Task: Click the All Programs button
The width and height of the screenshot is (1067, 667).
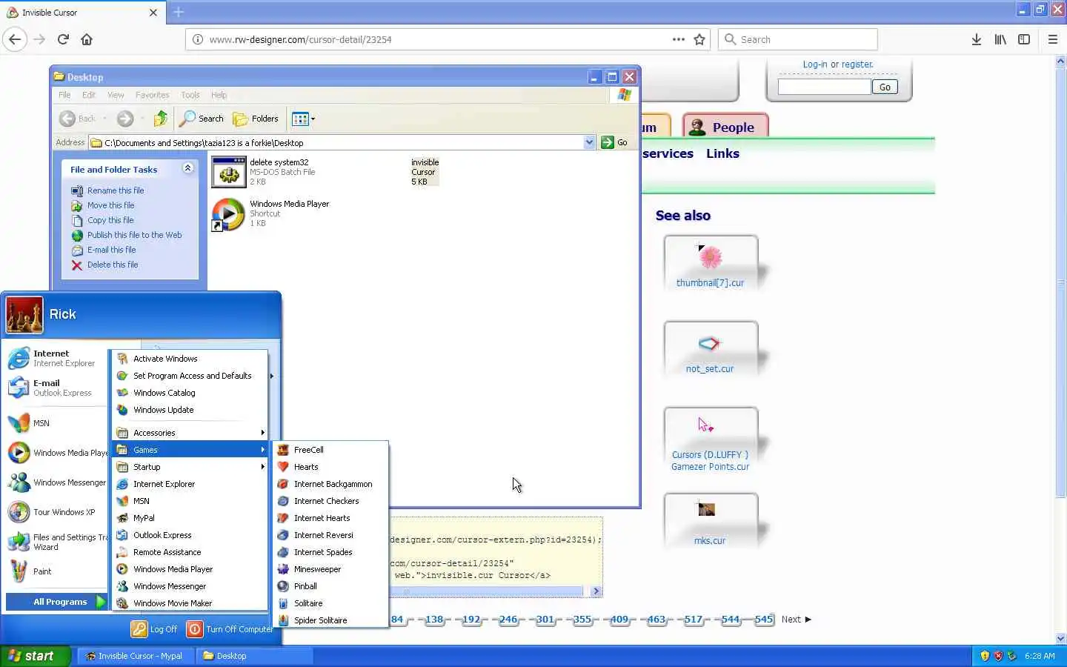Action: (x=57, y=602)
